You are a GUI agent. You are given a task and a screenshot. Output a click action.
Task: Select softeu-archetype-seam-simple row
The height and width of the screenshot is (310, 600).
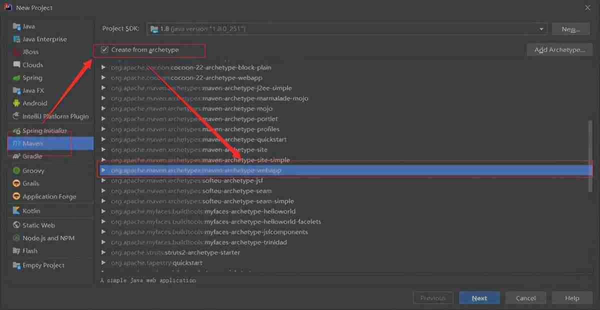click(x=345, y=201)
